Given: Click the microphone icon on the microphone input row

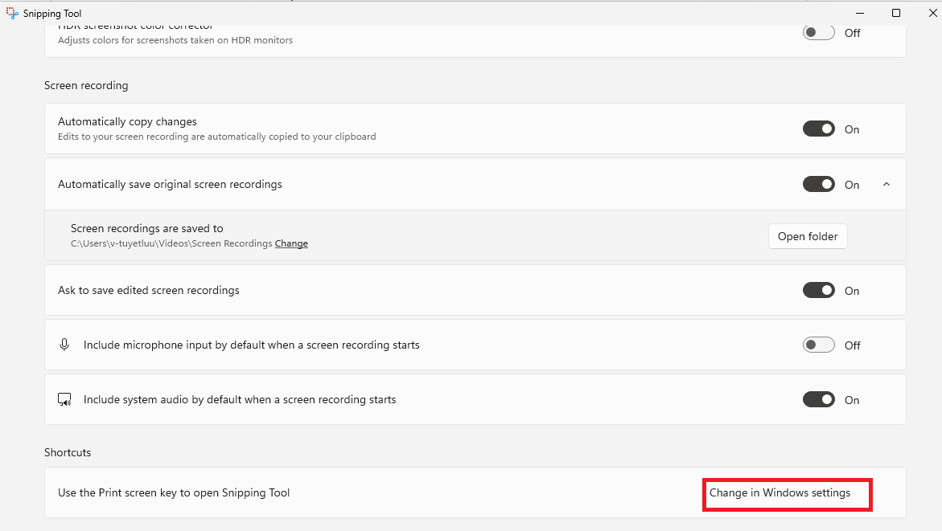Looking at the screenshot, I should click(64, 344).
